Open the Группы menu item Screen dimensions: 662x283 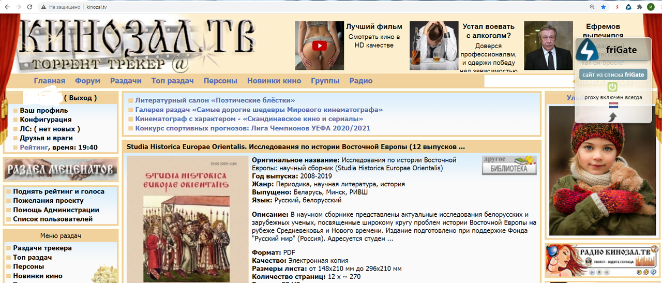coord(325,81)
